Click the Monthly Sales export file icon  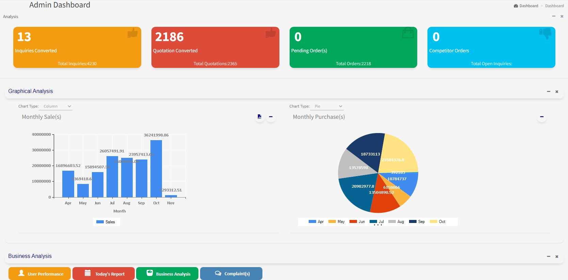pyautogui.click(x=260, y=117)
